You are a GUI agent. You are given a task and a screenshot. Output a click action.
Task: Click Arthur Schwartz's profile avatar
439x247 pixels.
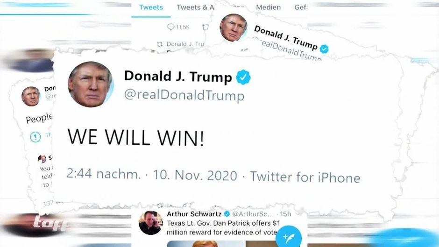pos(151,223)
